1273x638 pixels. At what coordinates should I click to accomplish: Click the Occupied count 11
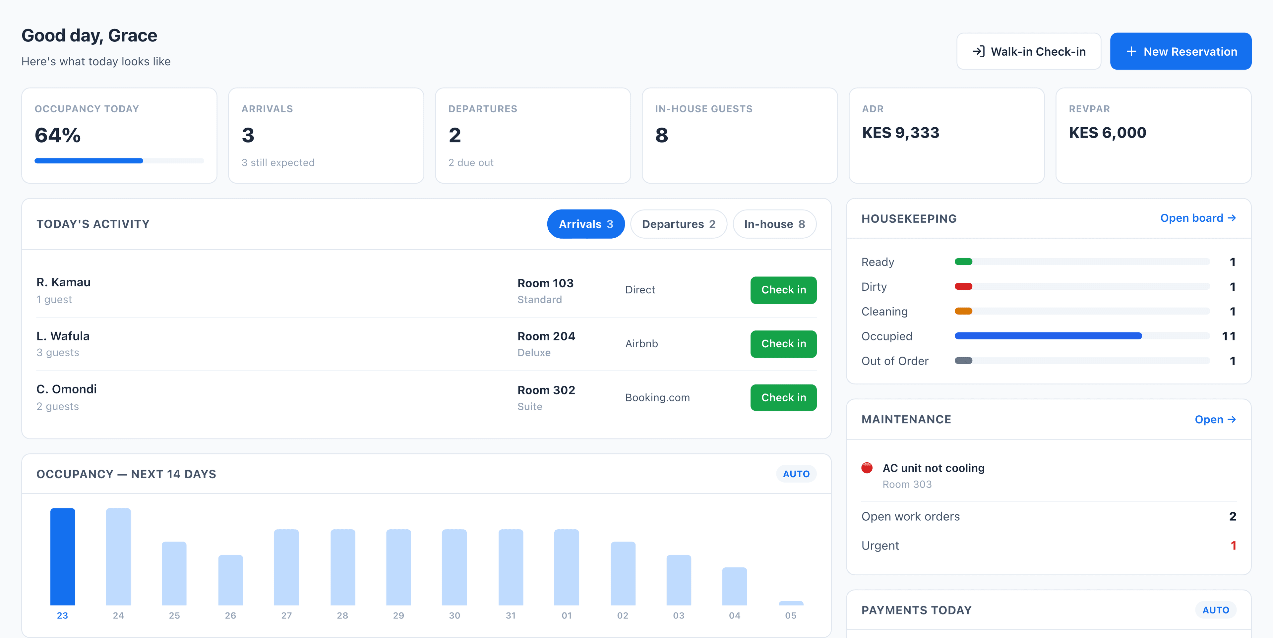(1229, 336)
